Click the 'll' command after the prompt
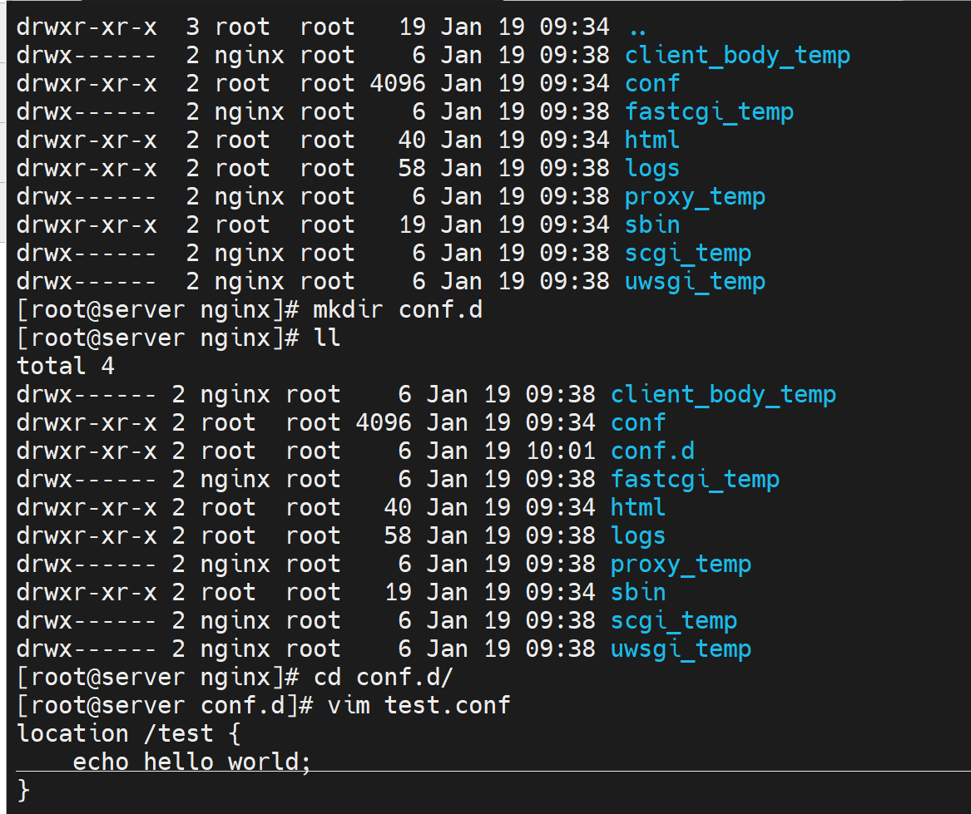 pos(326,338)
